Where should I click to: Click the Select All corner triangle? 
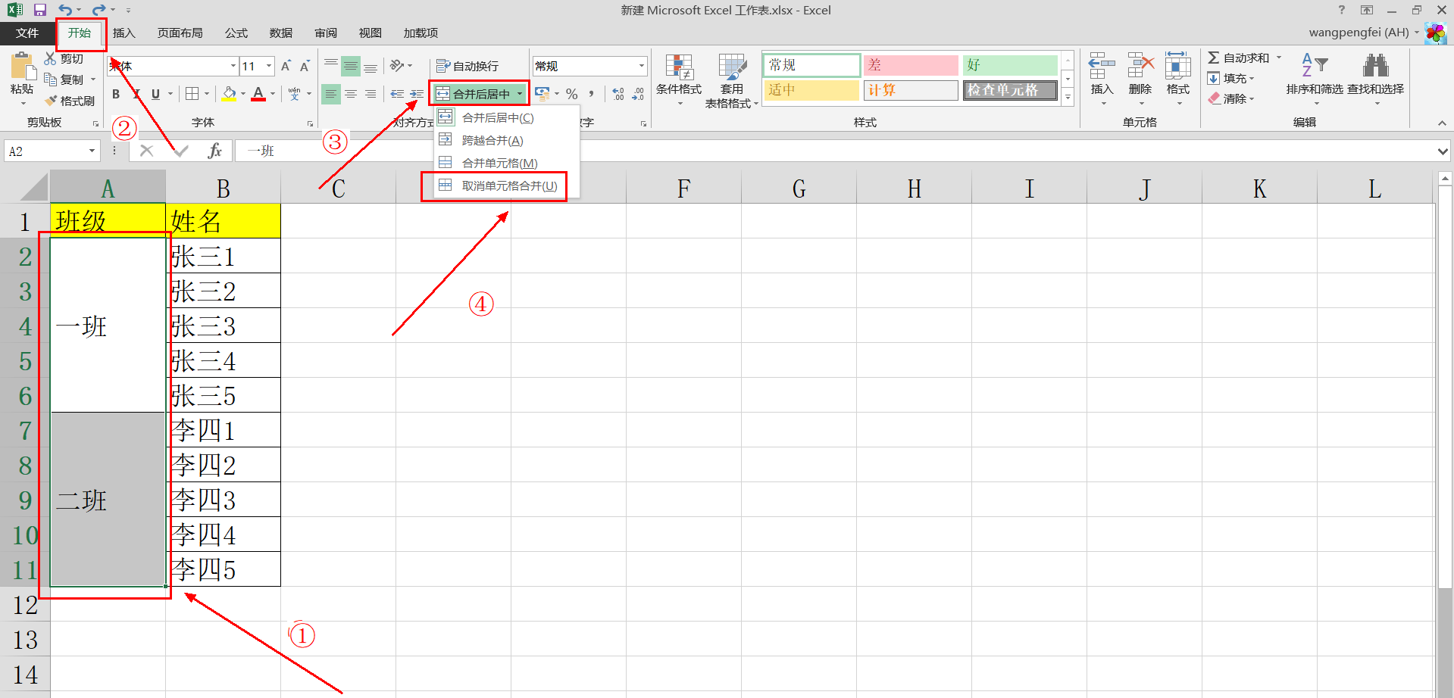(x=33, y=187)
